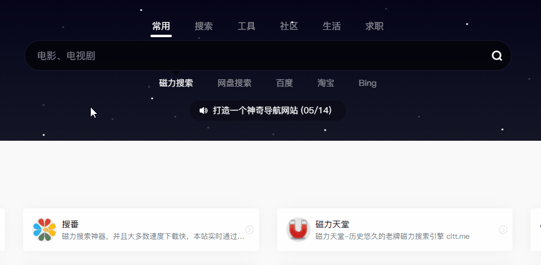
Task: Open the 磁力天堂 card title link
Action: (332, 224)
